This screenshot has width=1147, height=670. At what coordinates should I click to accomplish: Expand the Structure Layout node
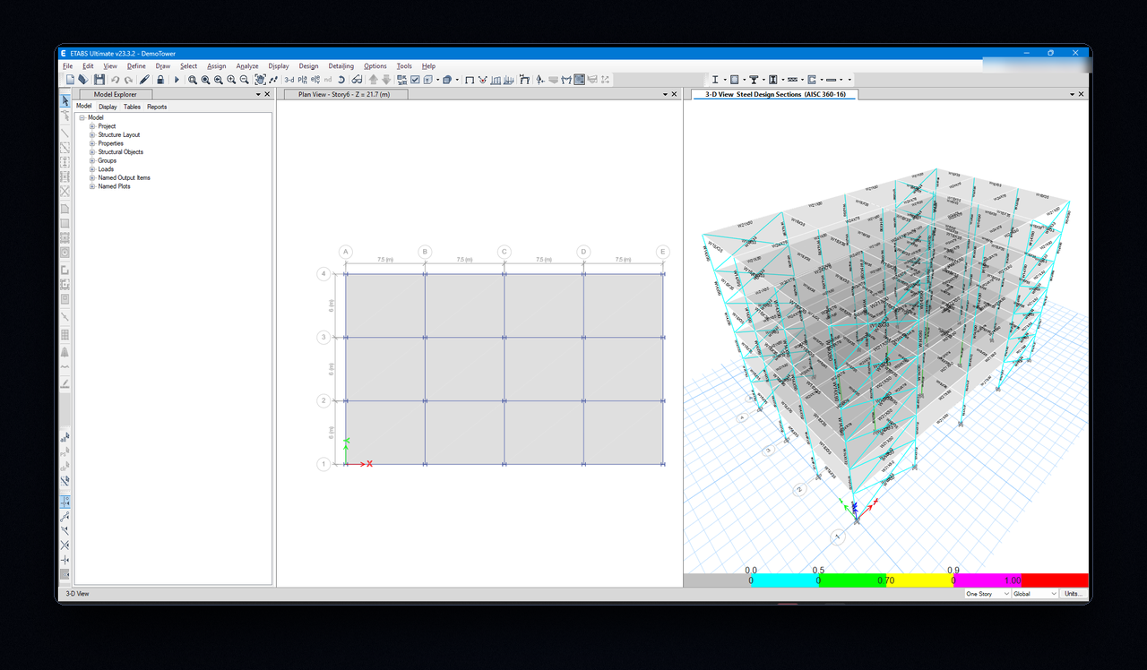point(92,135)
